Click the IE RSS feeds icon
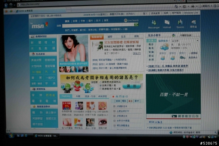 coord(184,6)
